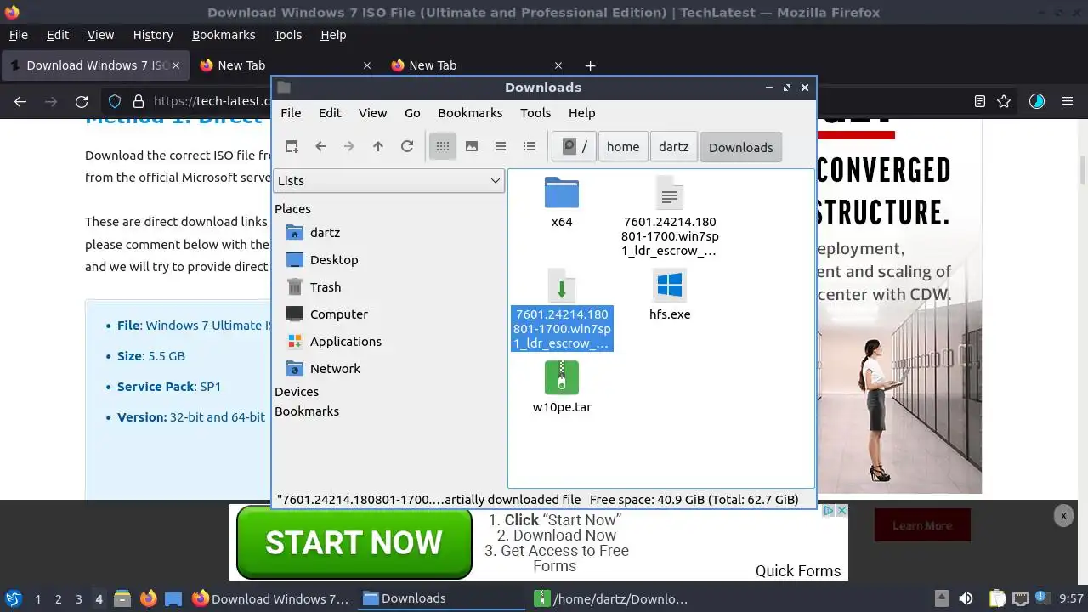The height and width of the screenshot is (612, 1088).
Task: Open the file manager Bookmarks menu
Action: point(470,112)
